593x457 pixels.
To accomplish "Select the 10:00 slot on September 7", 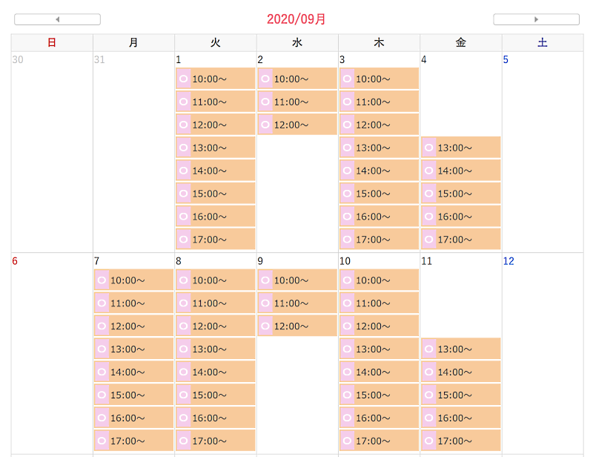I will coord(134,280).
